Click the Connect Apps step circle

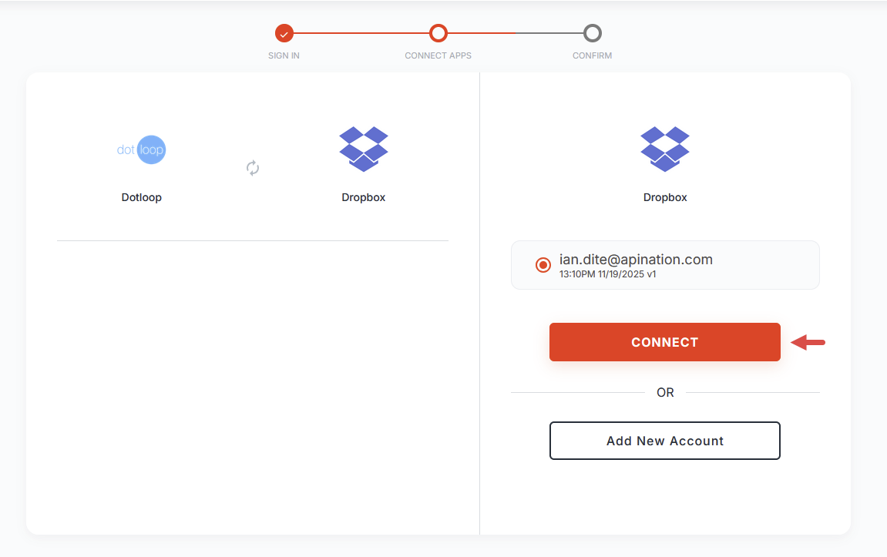pyautogui.click(x=438, y=33)
